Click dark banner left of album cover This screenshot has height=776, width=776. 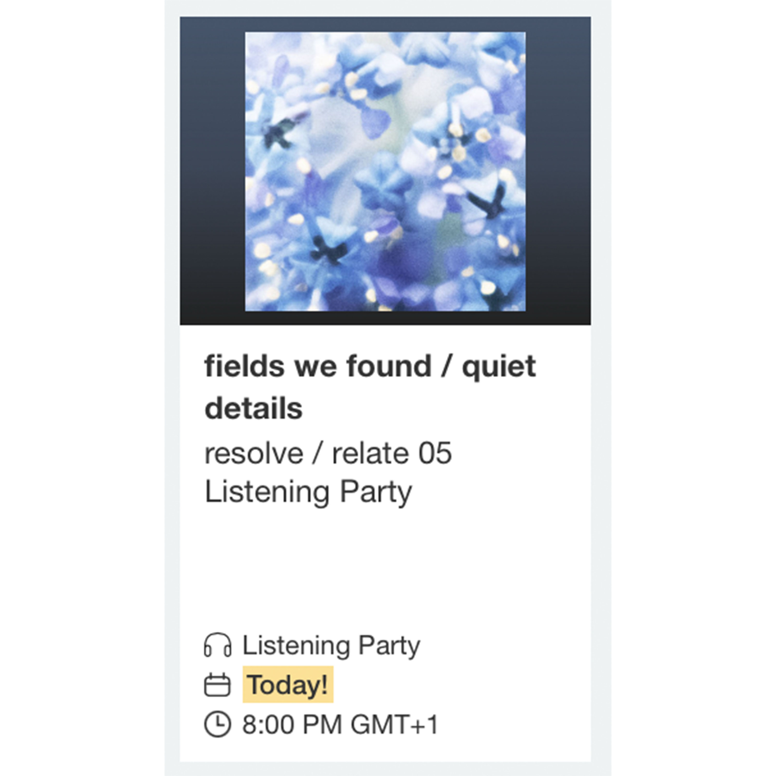coord(212,171)
